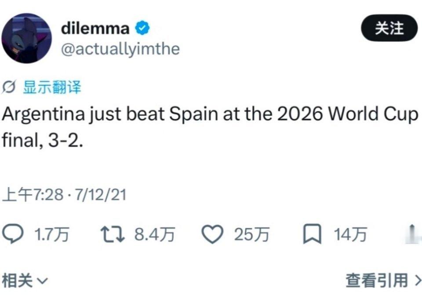Open dilemma's profile avatar
The width and height of the screenshot is (422, 306).
[27, 38]
